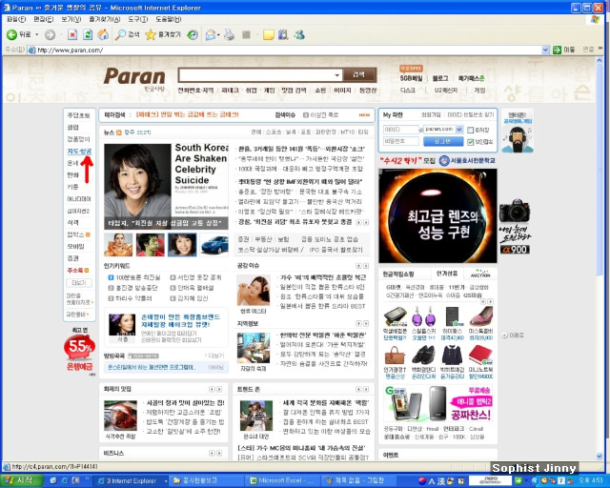This screenshot has width=610, height=488.
Task: Click the blue car news thumbnail
Action: point(214,245)
